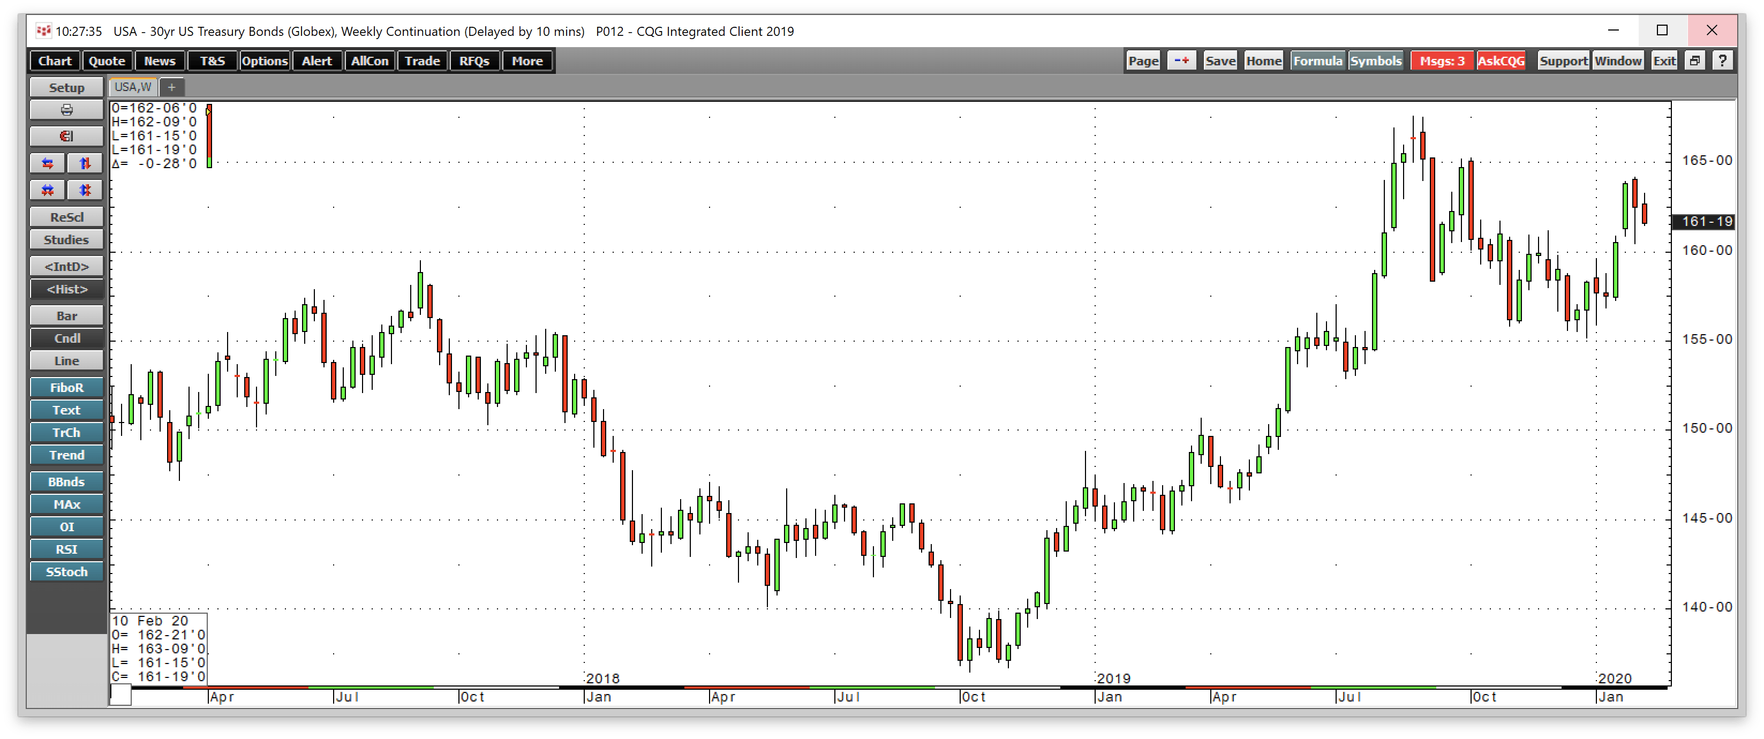Open the Symbols button
1764x739 pixels.
[1375, 61]
